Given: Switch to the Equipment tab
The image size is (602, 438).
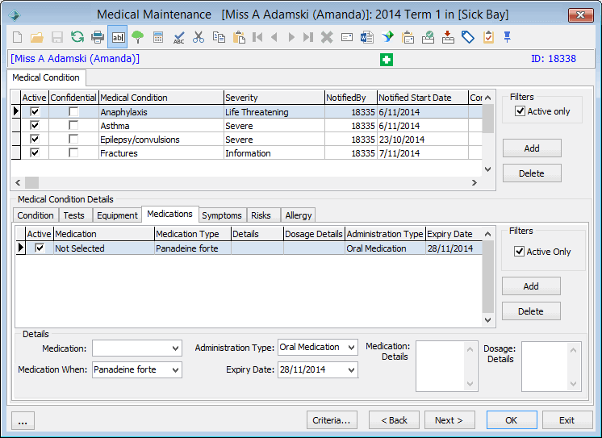Looking at the screenshot, I should (x=117, y=215).
